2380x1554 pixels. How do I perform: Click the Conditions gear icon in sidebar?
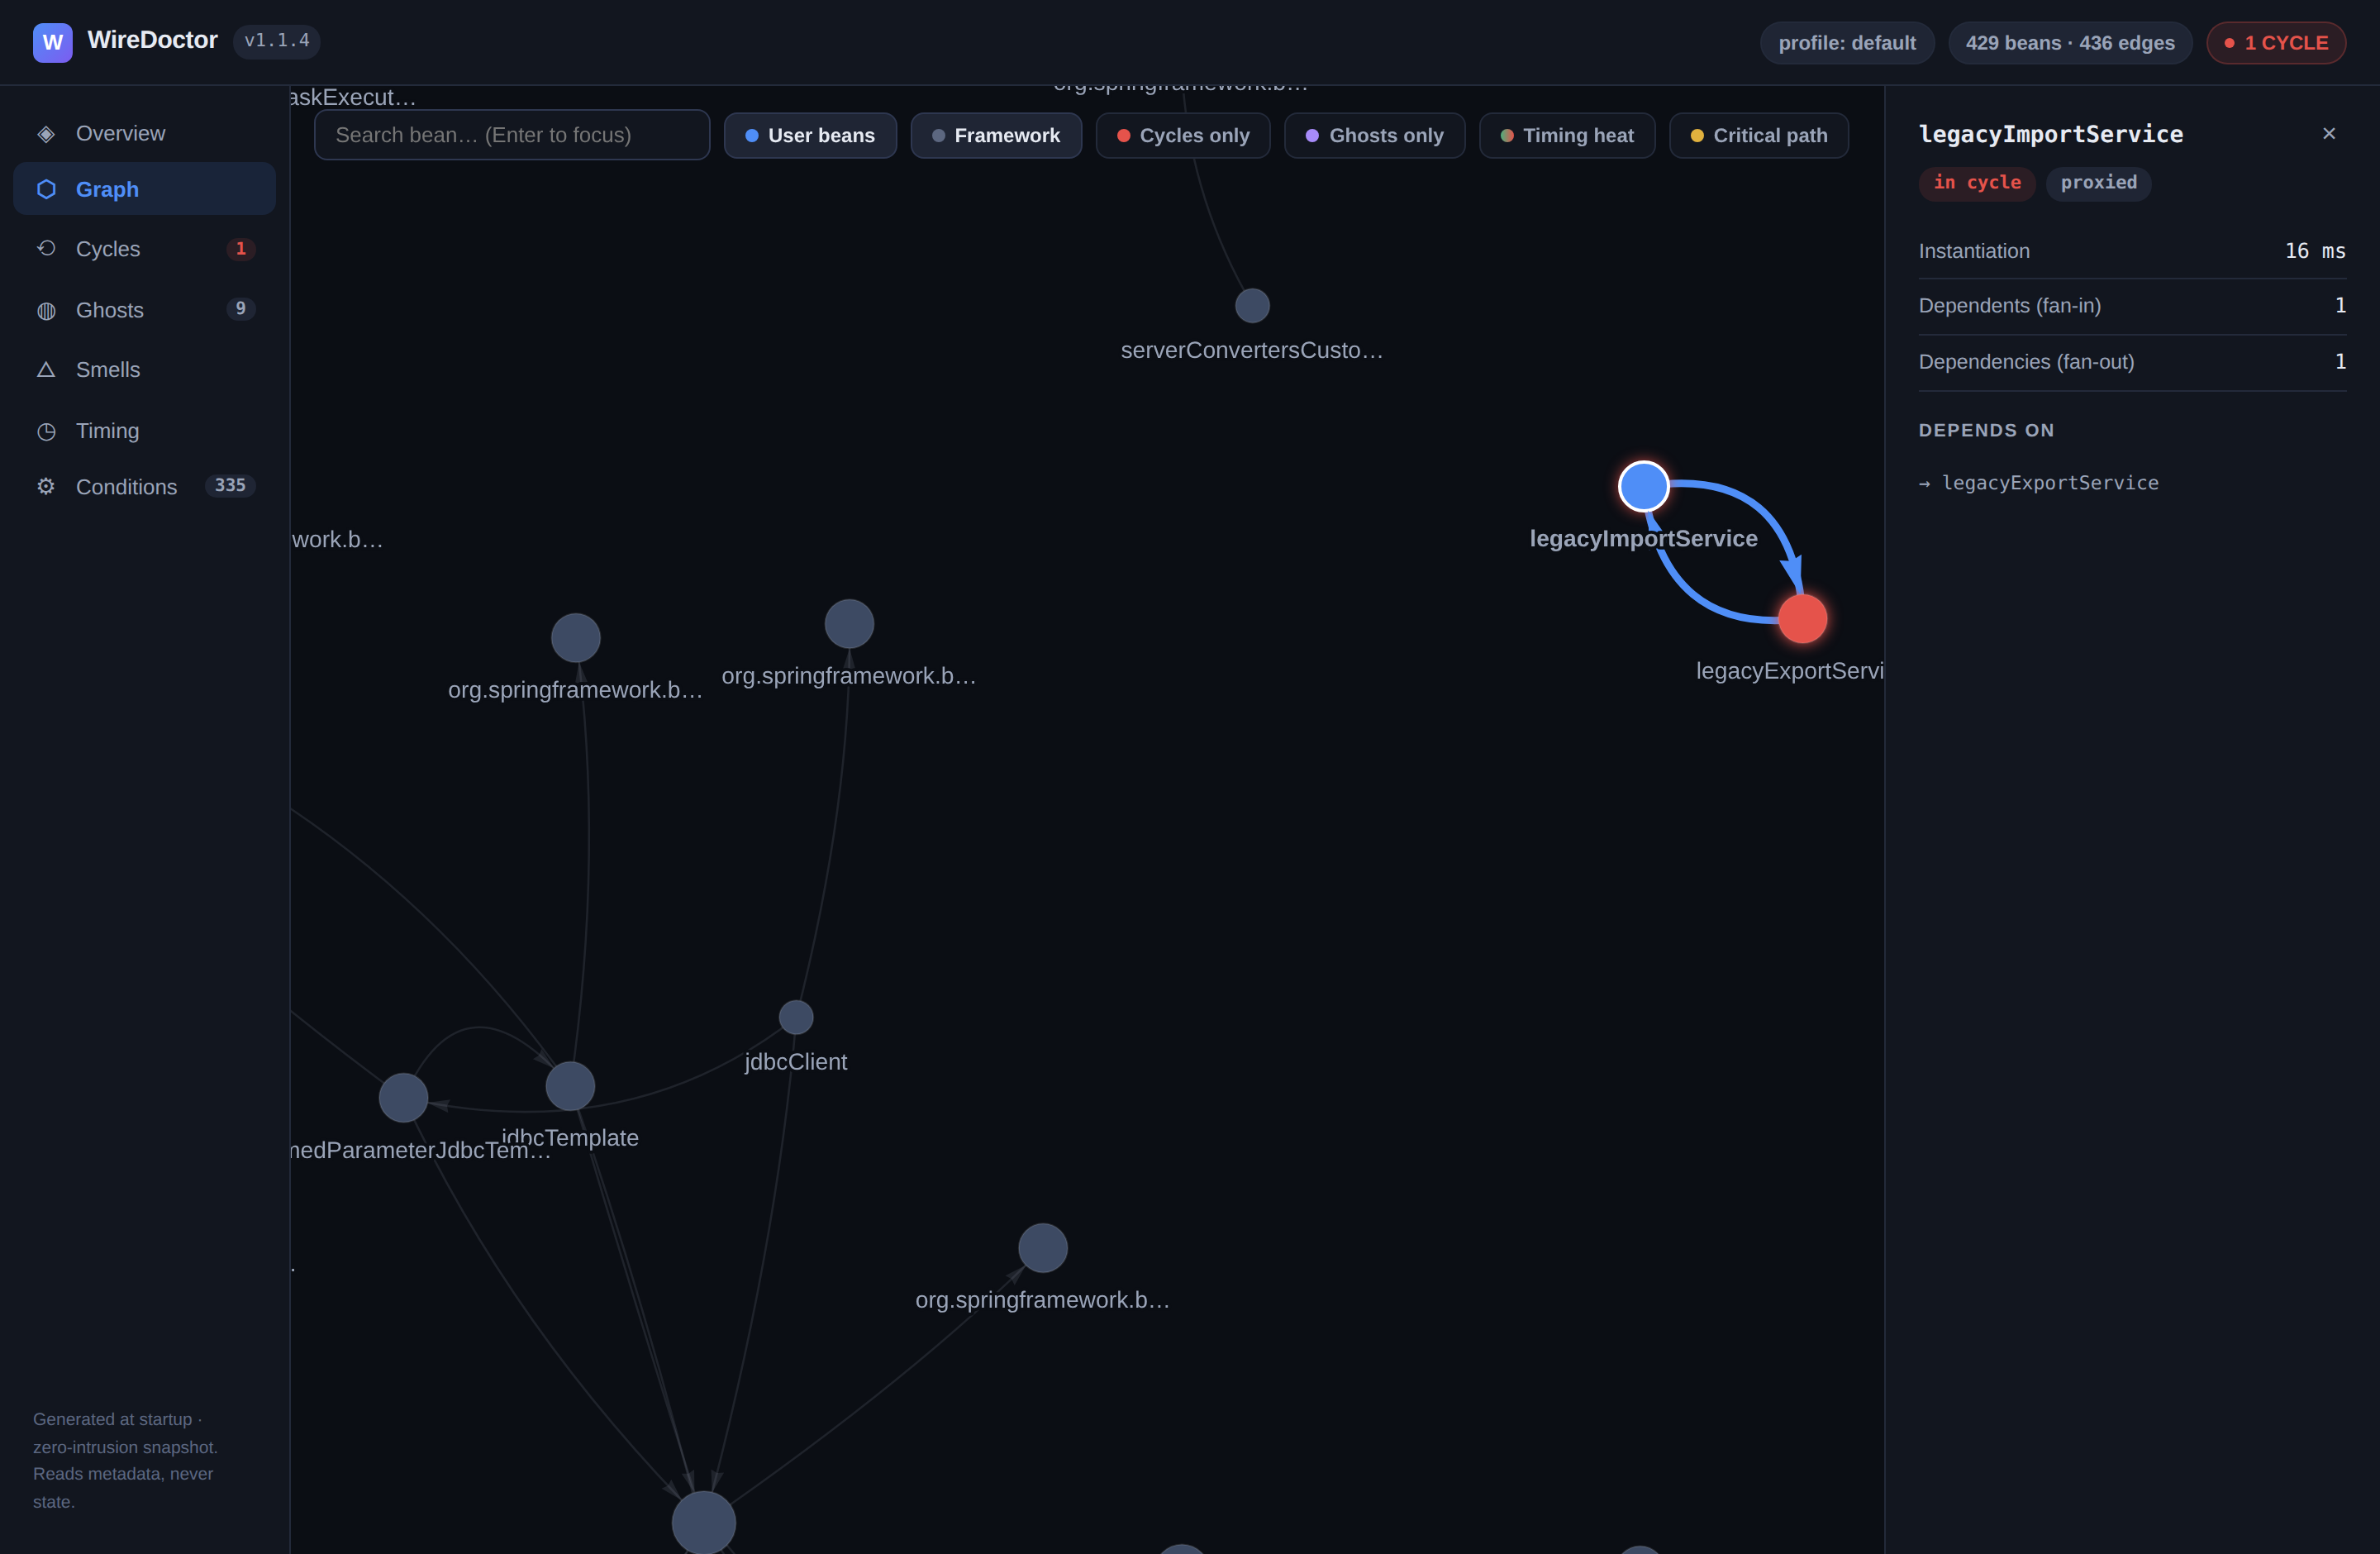click(x=46, y=486)
